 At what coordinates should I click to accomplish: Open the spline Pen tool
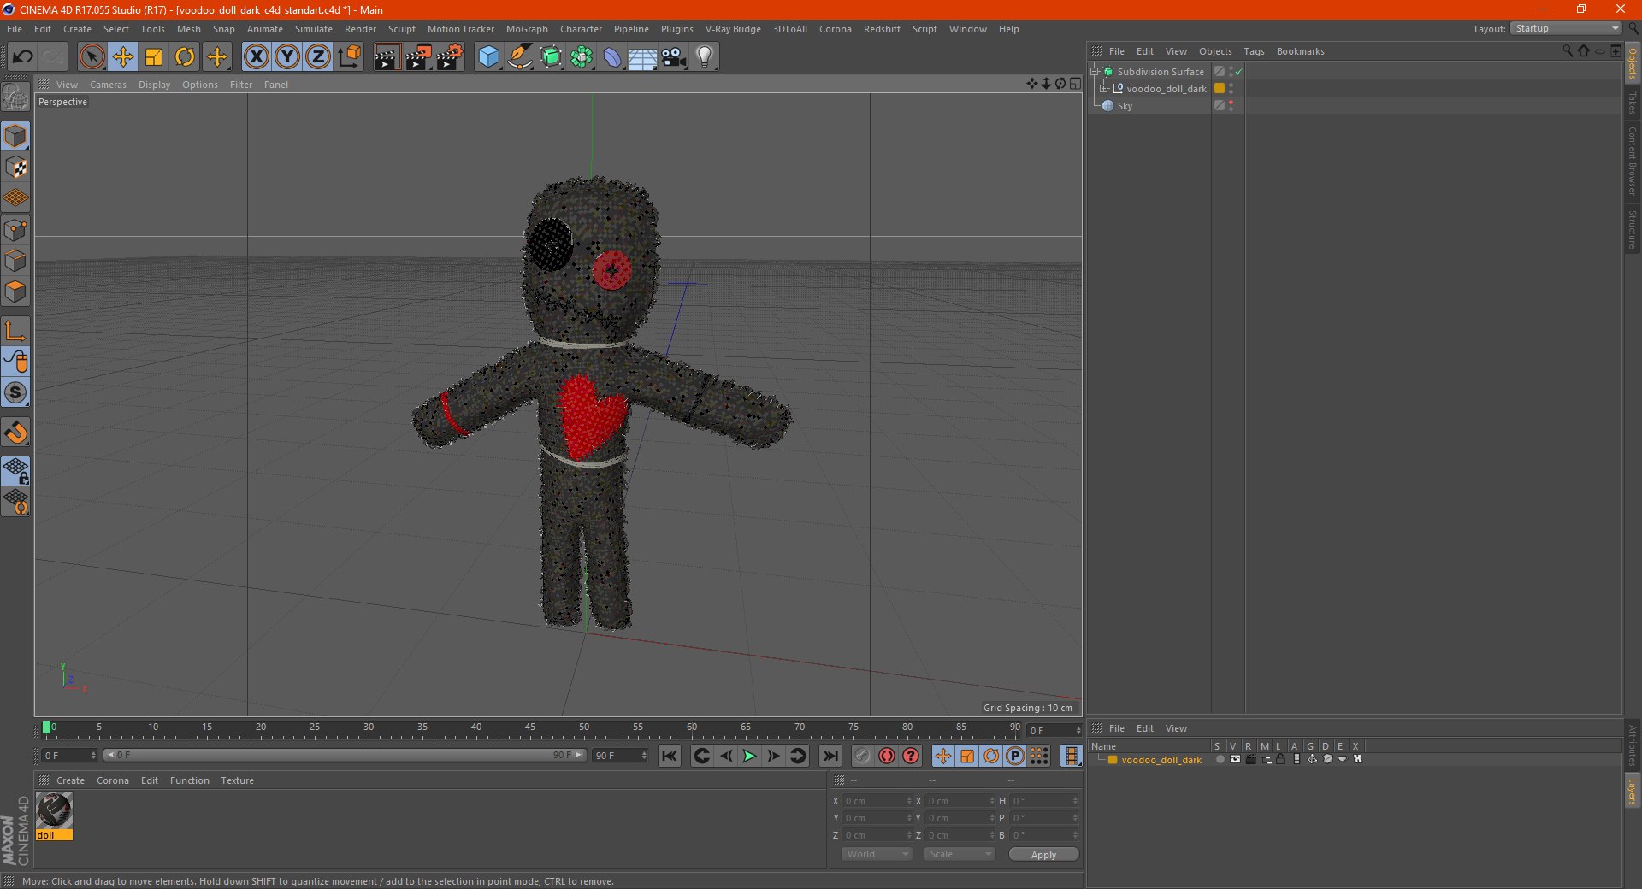coord(520,57)
